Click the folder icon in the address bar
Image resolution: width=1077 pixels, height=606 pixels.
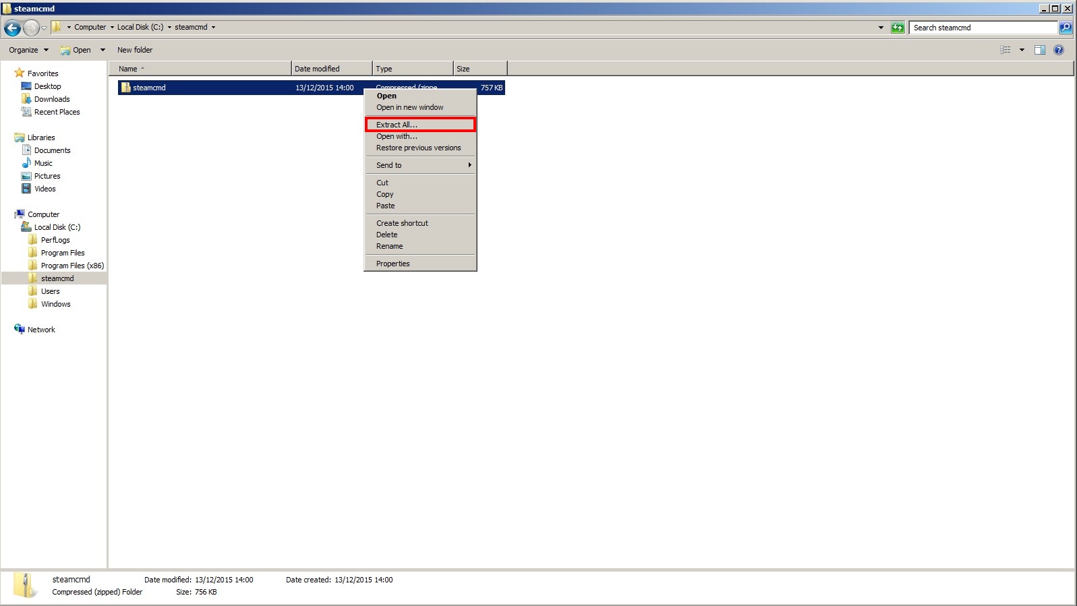[57, 27]
